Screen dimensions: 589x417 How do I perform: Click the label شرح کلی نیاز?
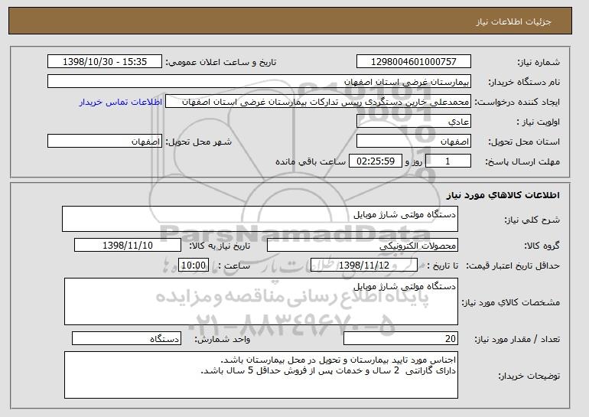tap(532, 220)
